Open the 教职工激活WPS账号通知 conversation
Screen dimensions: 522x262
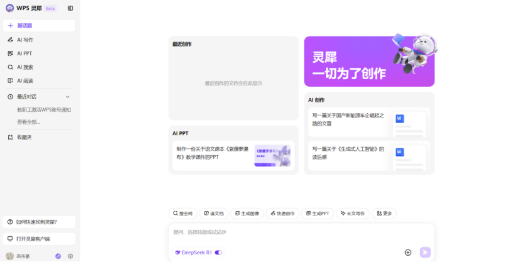tap(44, 110)
